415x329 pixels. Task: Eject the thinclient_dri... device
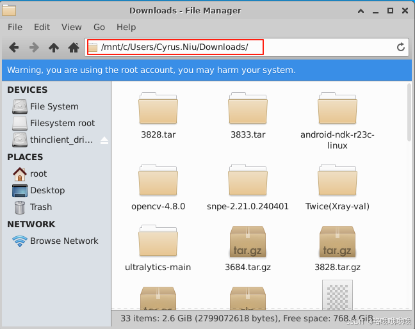click(x=104, y=140)
